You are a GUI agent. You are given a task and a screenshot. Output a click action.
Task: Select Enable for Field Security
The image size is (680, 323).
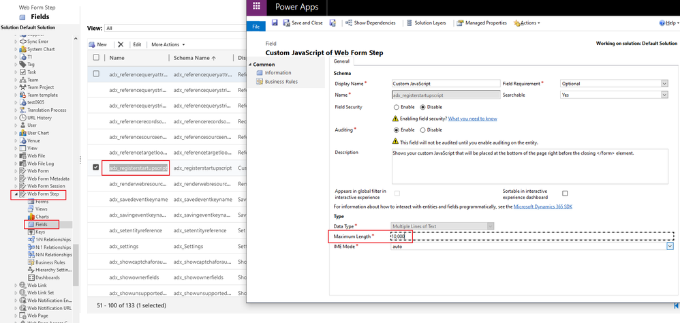[397, 107]
